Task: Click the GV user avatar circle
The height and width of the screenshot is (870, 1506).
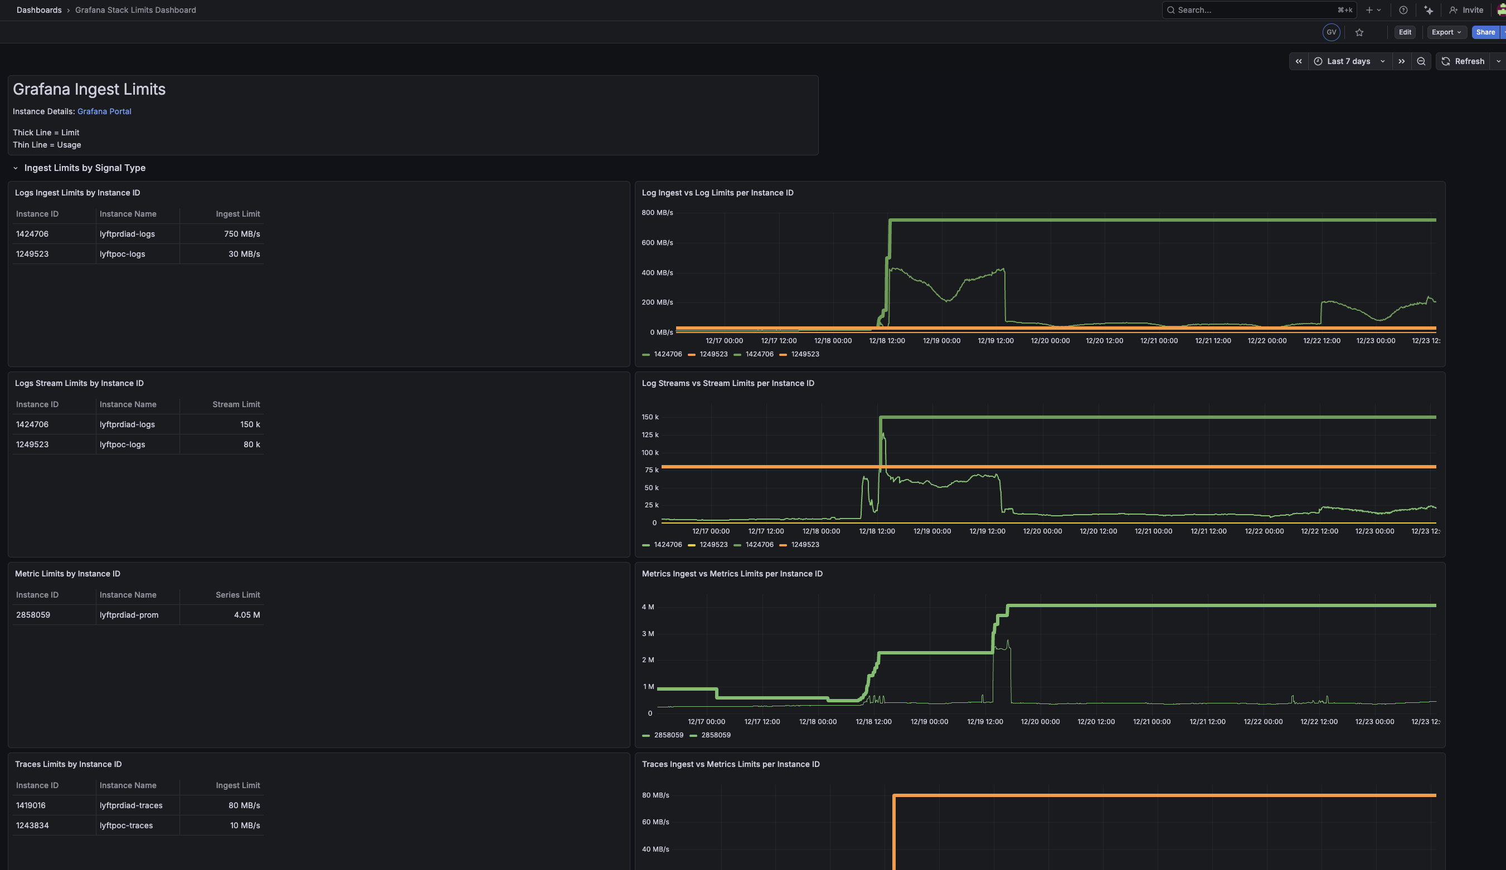Action: [1331, 32]
